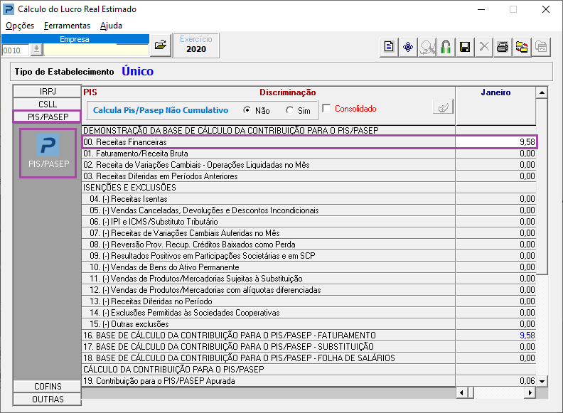
Task: Open the Ajuda menu
Action: click(x=111, y=26)
